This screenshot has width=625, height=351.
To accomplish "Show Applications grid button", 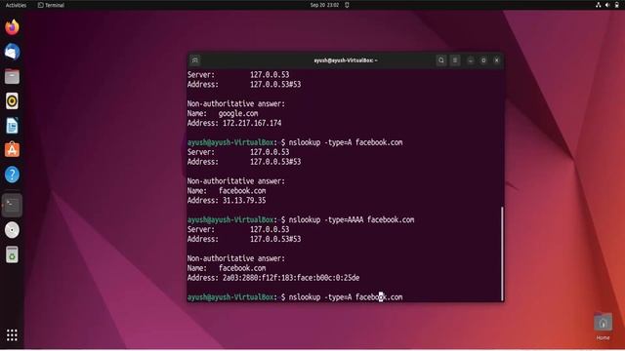I will [x=12, y=335].
